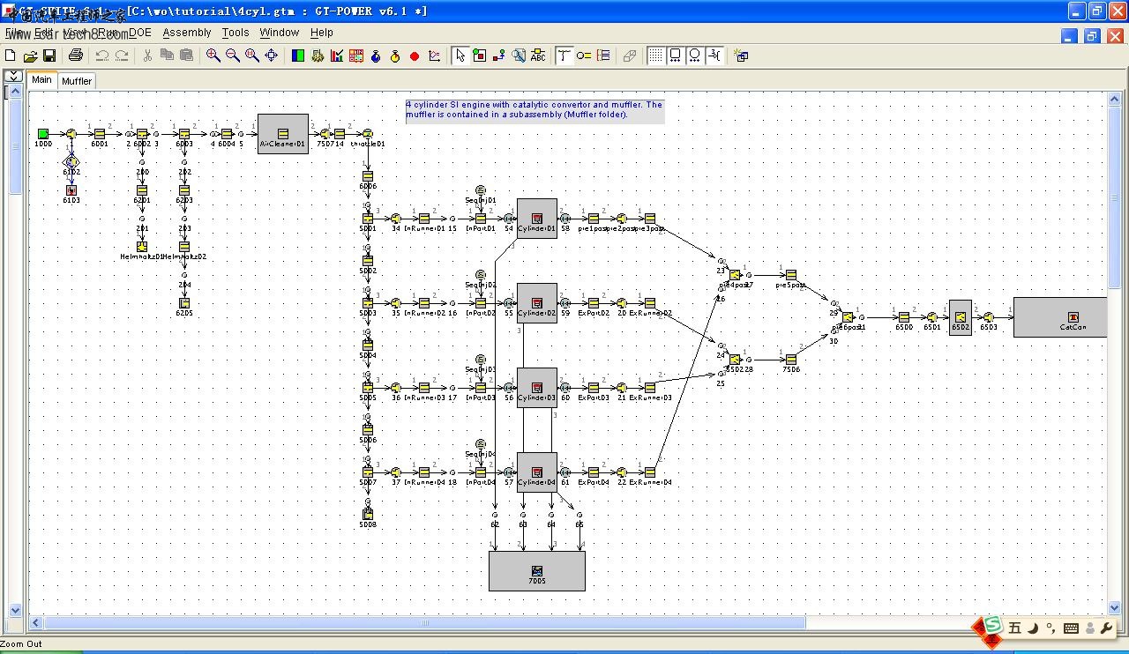
Task: Click the zoom in magnifier icon
Action: coord(213,56)
